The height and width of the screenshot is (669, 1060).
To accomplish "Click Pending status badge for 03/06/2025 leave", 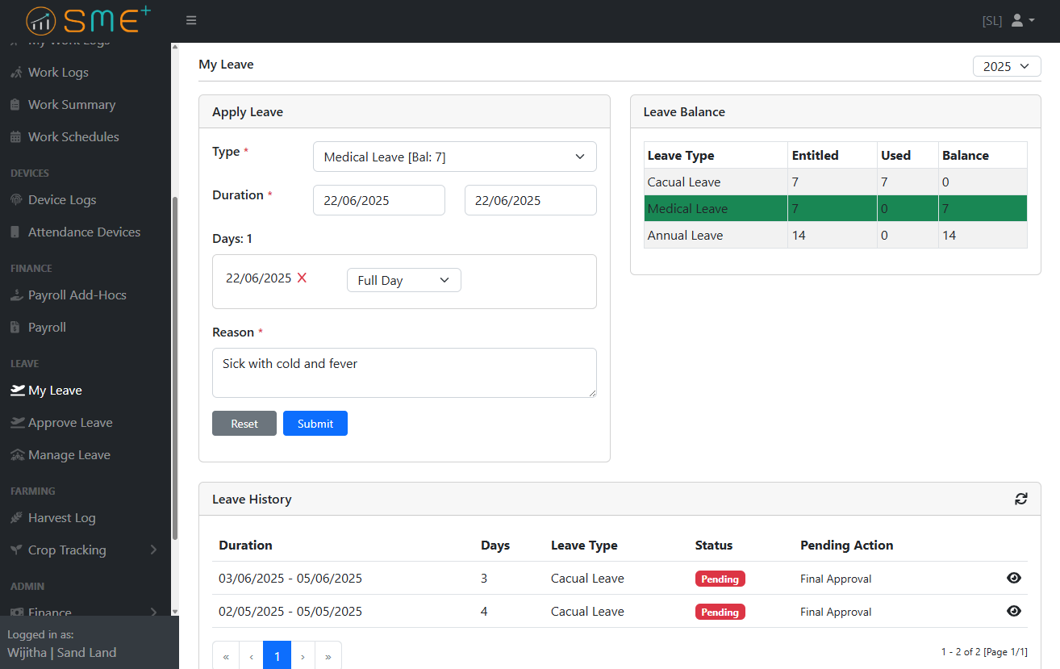I will click(x=720, y=579).
